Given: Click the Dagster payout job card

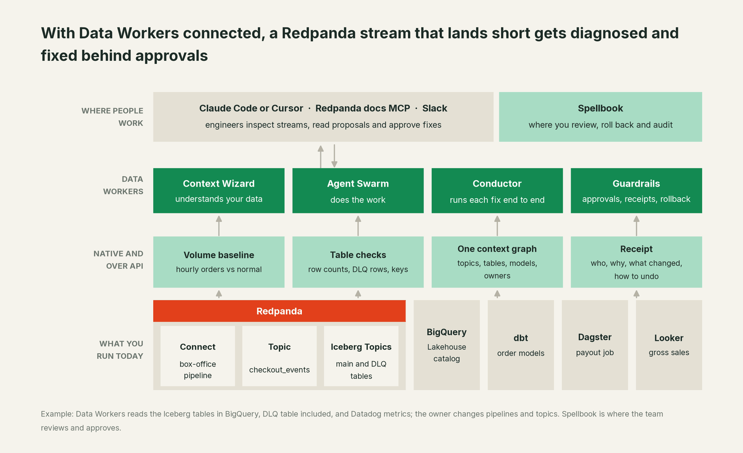Looking at the screenshot, I should point(595,345).
